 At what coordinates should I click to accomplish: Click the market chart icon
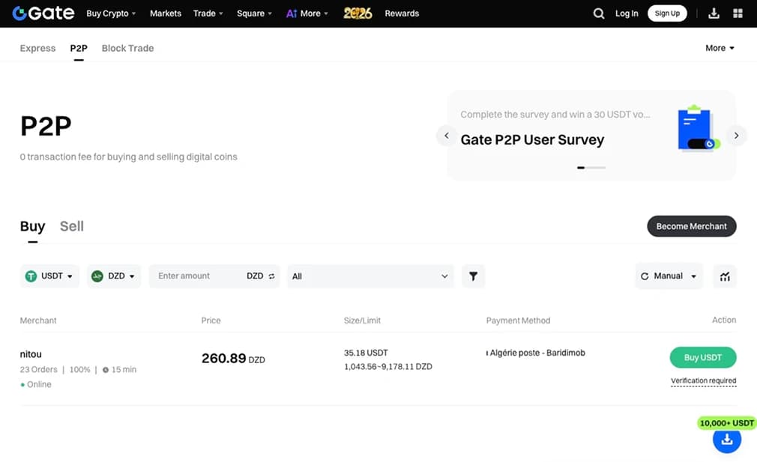pyautogui.click(x=725, y=276)
